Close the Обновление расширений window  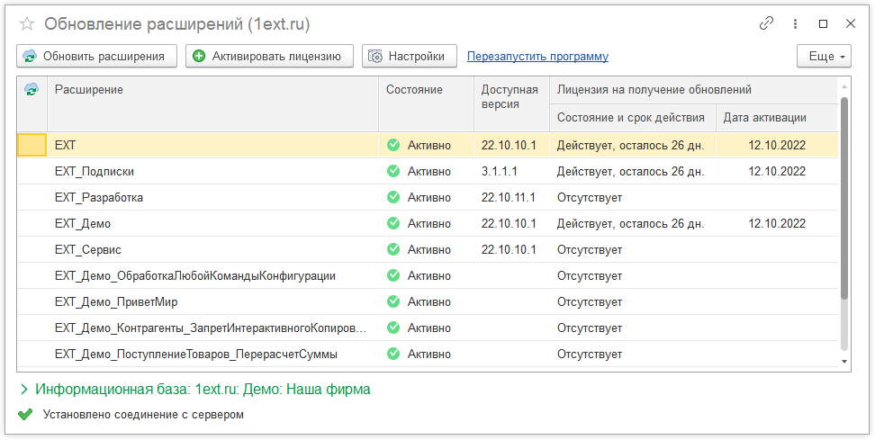tap(851, 24)
